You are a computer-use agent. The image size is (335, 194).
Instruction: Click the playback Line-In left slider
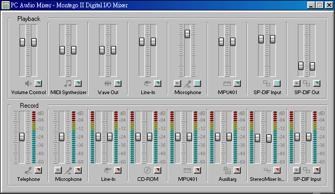point(142,42)
